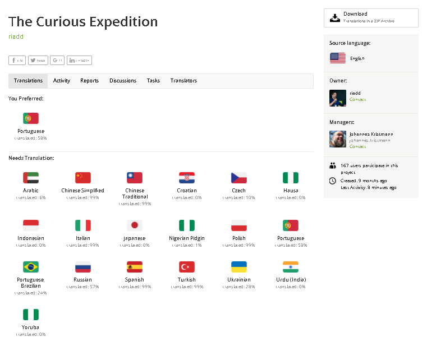Click Johannes Kristmann's avatar picture
The height and width of the screenshot is (346, 427).
point(338,139)
